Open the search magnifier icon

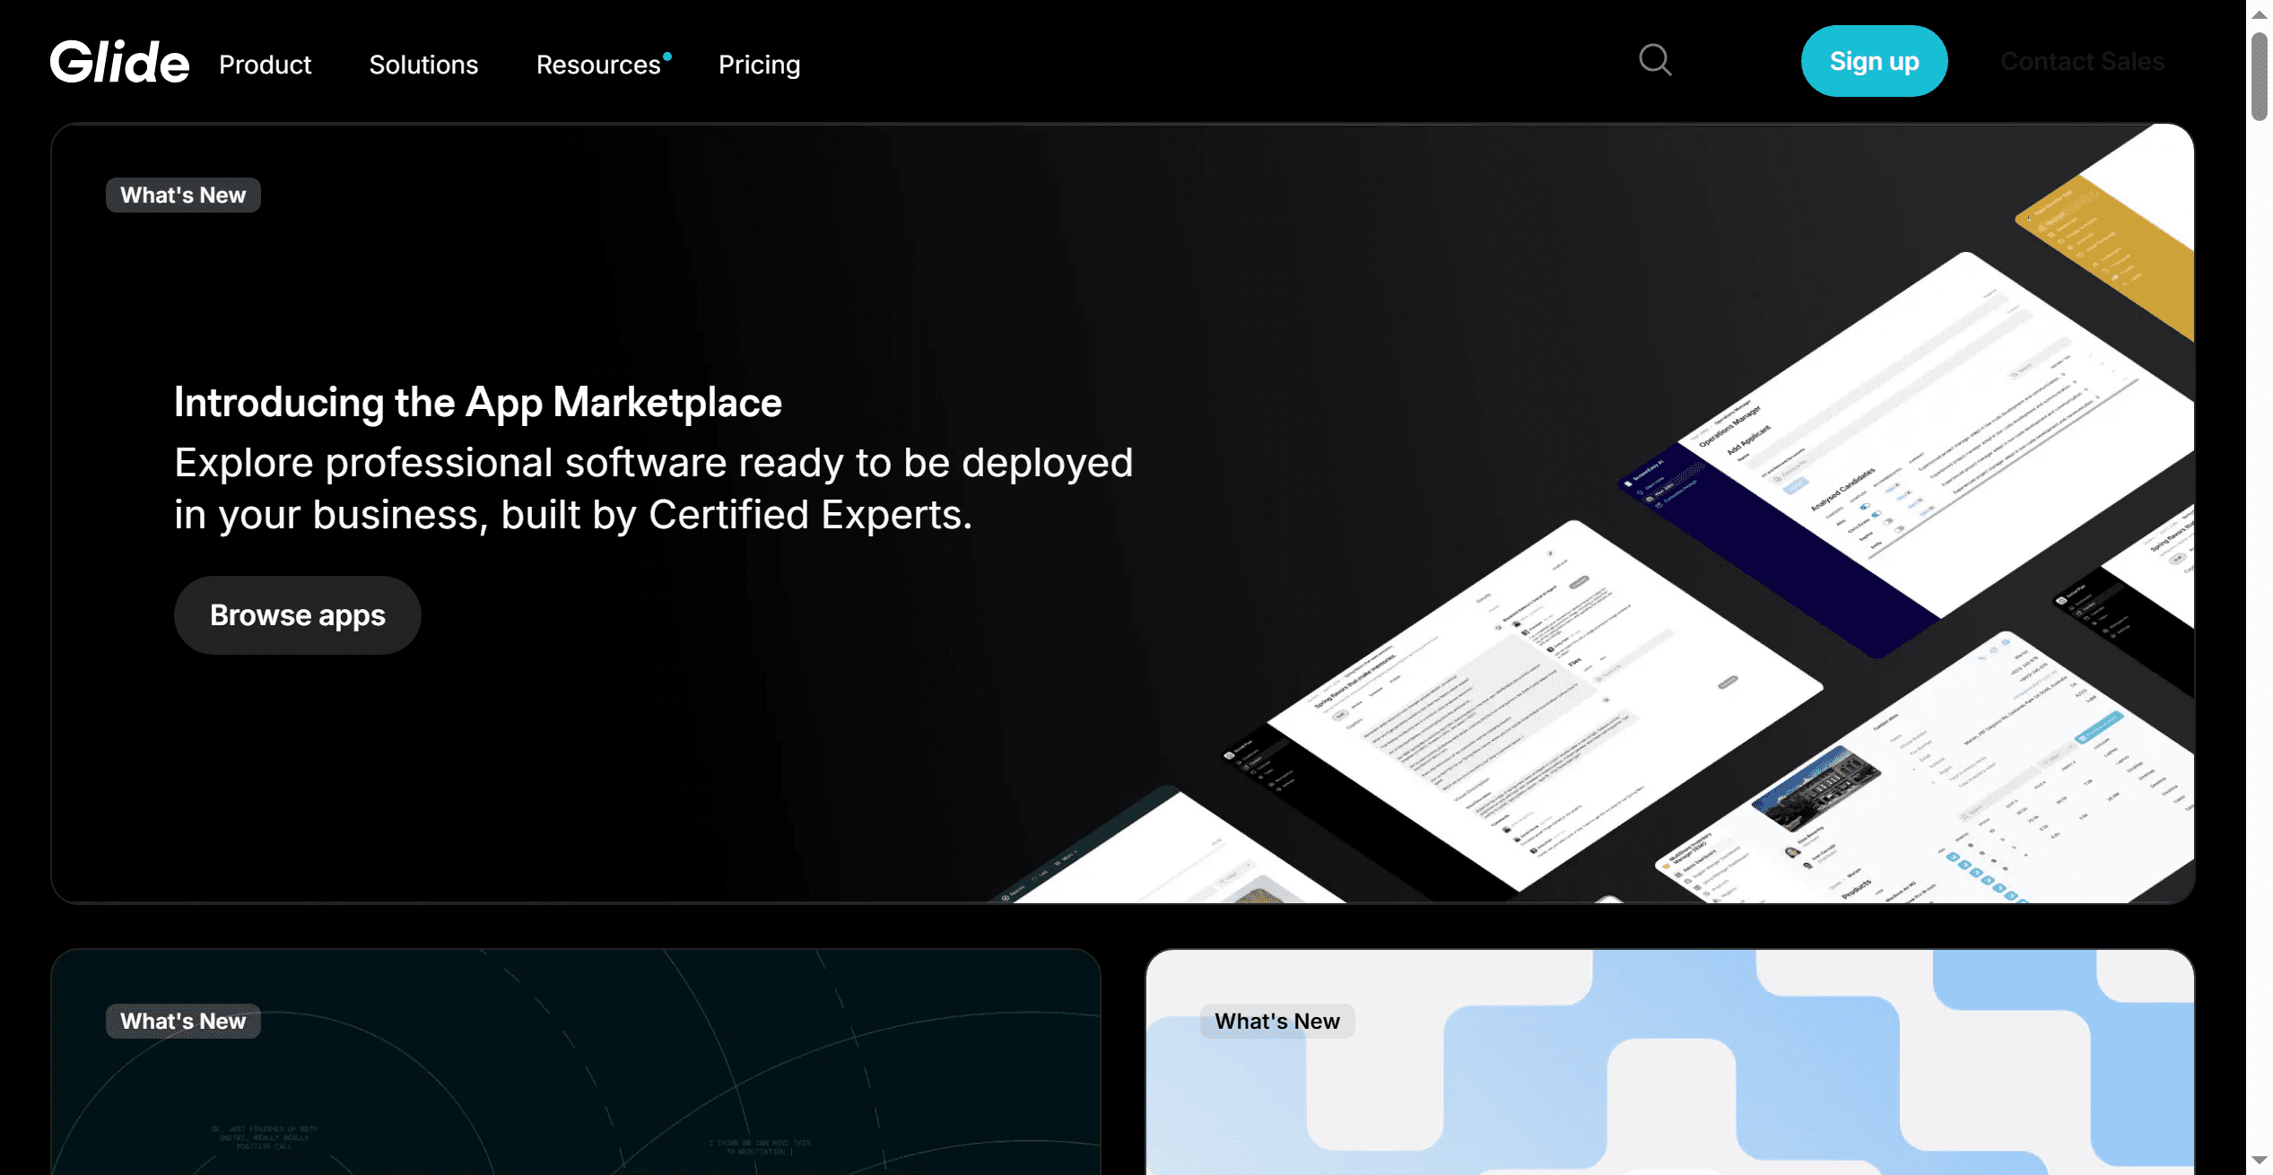coord(1654,61)
